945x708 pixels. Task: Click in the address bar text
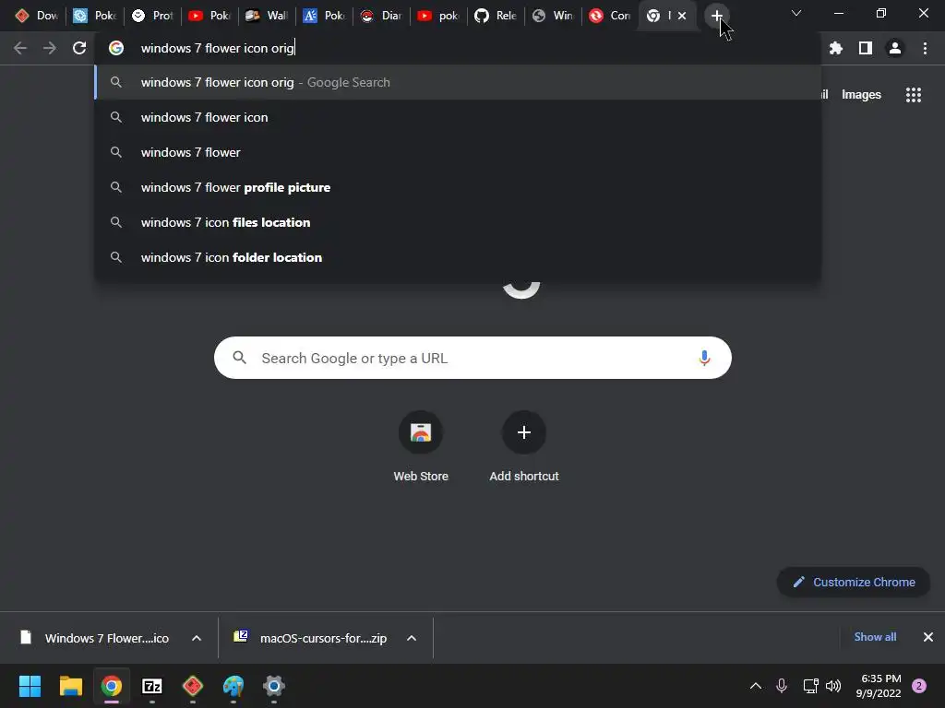click(x=217, y=48)
